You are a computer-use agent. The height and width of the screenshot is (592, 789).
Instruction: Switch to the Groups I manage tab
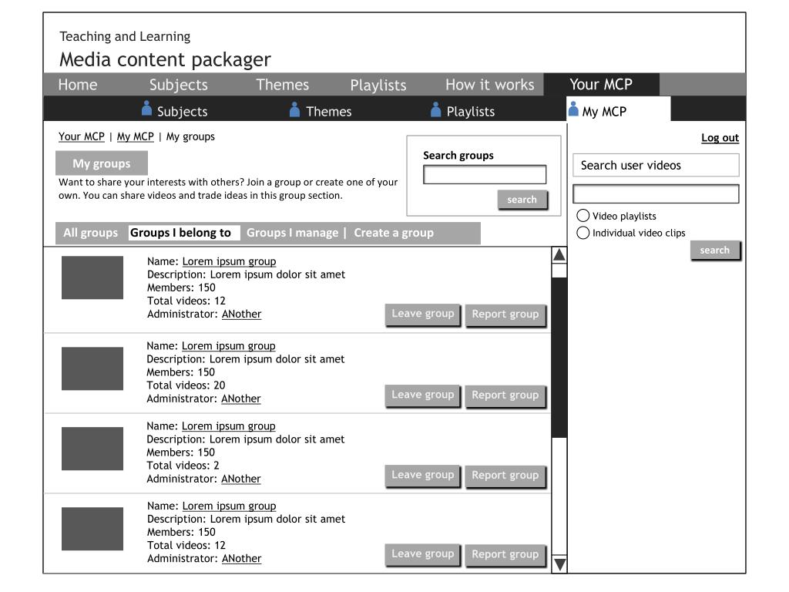click(x=292, y=233)
